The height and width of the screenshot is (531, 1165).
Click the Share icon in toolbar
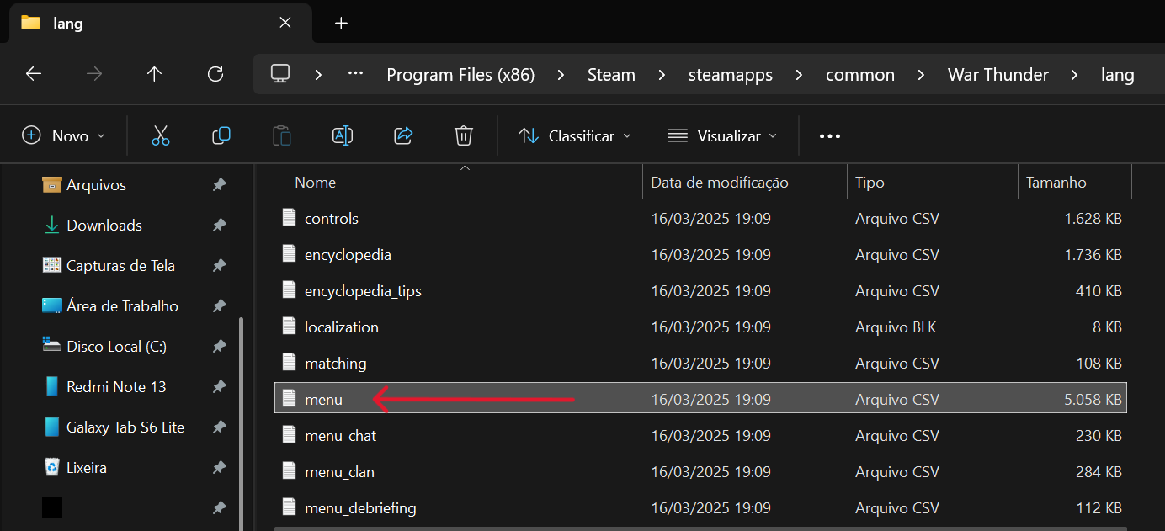403,135
